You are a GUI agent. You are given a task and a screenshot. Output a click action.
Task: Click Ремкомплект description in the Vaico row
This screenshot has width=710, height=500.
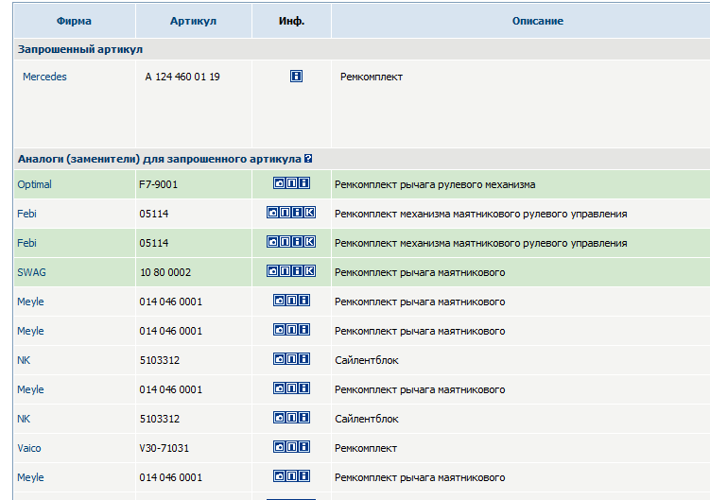[366, 448]
